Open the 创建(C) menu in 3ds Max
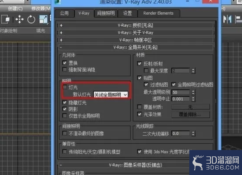242x175 pixels. pyautogui.click(x=15, y=9)
